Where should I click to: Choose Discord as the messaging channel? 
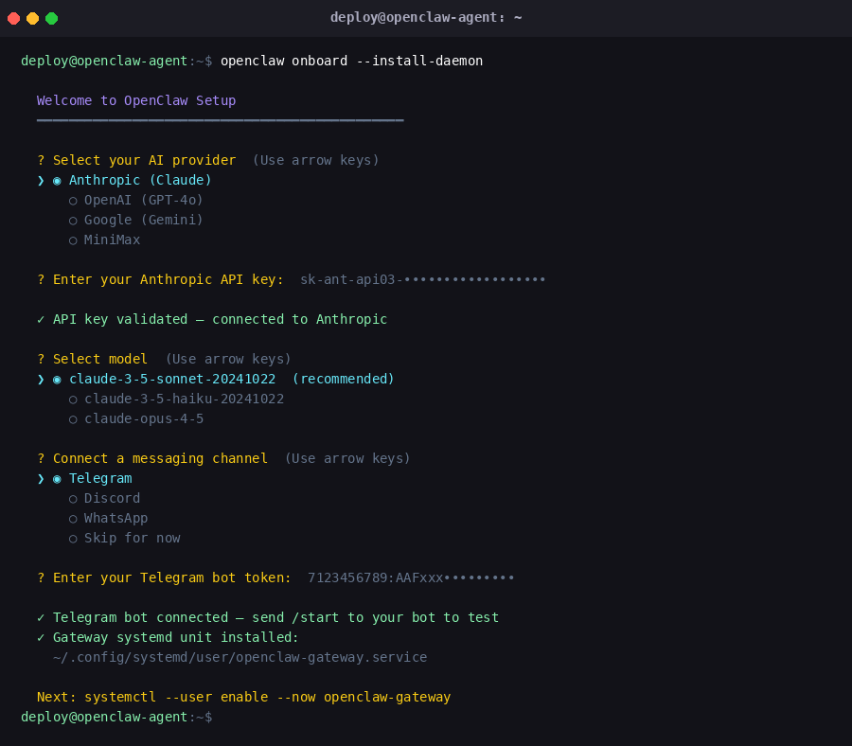[x=112, y=498]
